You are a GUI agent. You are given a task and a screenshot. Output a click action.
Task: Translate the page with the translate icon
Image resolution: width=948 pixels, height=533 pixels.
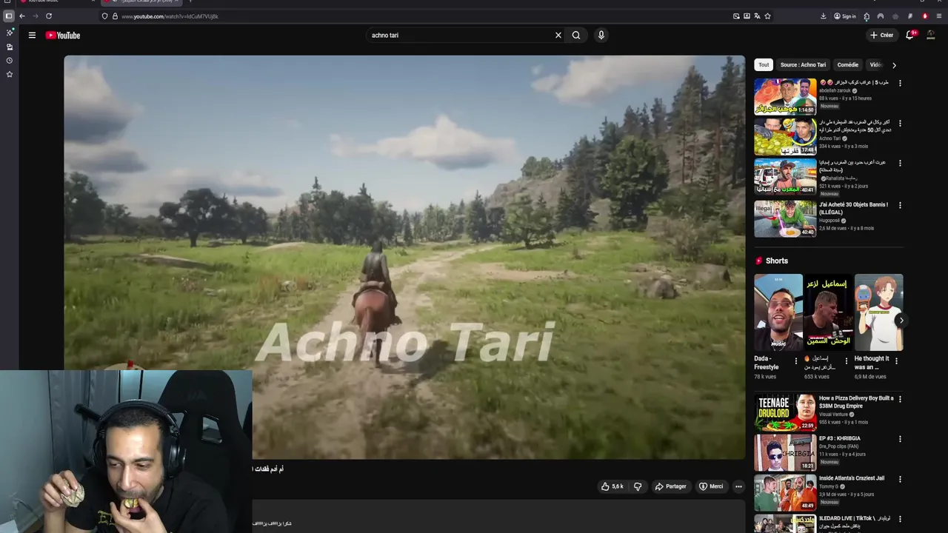pyautogui.click(x=757, y=16)
